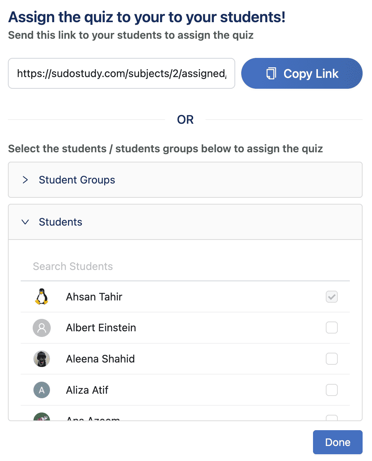Viewport: 372px width, 461px height.
Task: Click the Done button
Action: 337,442
